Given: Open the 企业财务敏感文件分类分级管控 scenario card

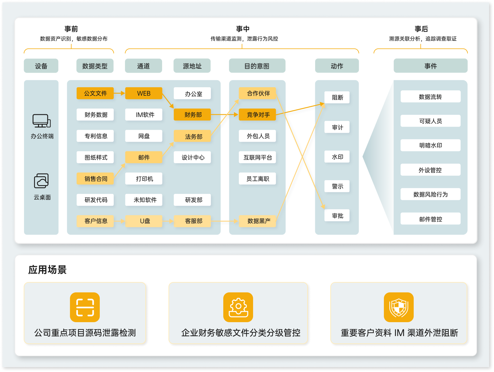Looking at the screenshot, I should pos(238,313).
